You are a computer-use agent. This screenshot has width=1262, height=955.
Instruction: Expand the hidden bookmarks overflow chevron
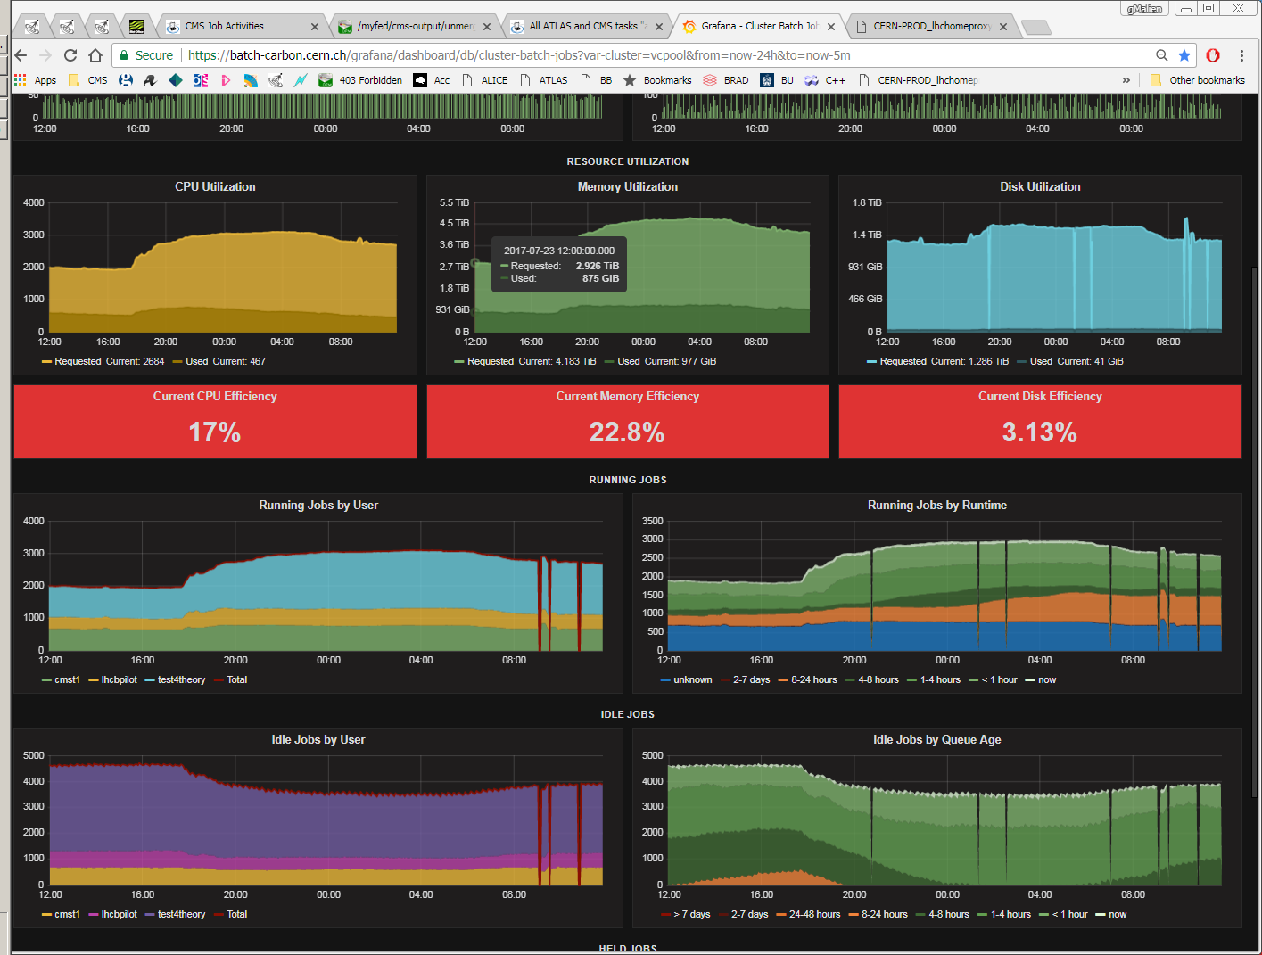click(1126, 80)
